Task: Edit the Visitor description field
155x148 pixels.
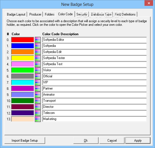Action: point(94,70)
